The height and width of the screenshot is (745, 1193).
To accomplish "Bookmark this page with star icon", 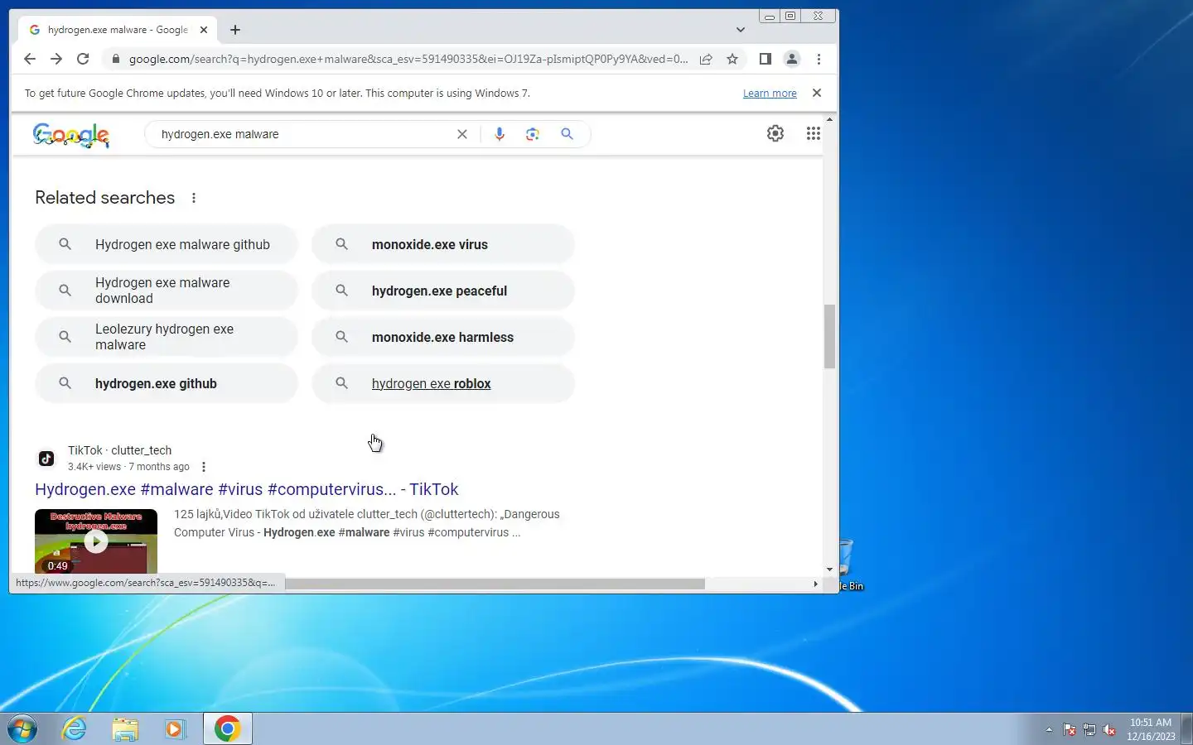I will tap(732, 59).
